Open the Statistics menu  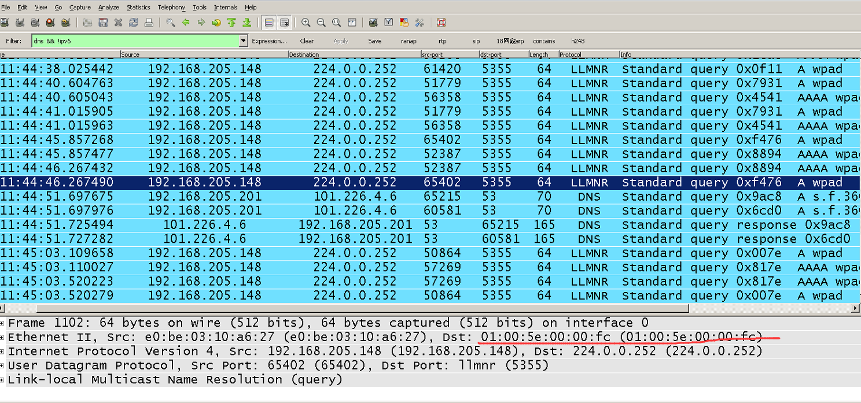(x=138, y=7)
